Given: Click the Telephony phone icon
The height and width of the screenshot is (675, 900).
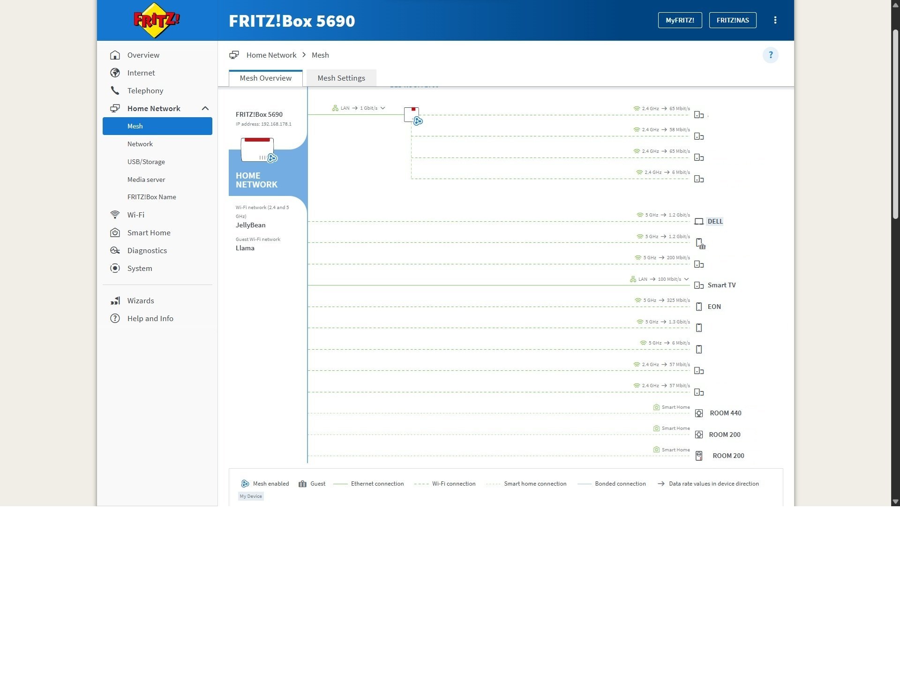Looking at the screenshot, I should coord(115,90).
